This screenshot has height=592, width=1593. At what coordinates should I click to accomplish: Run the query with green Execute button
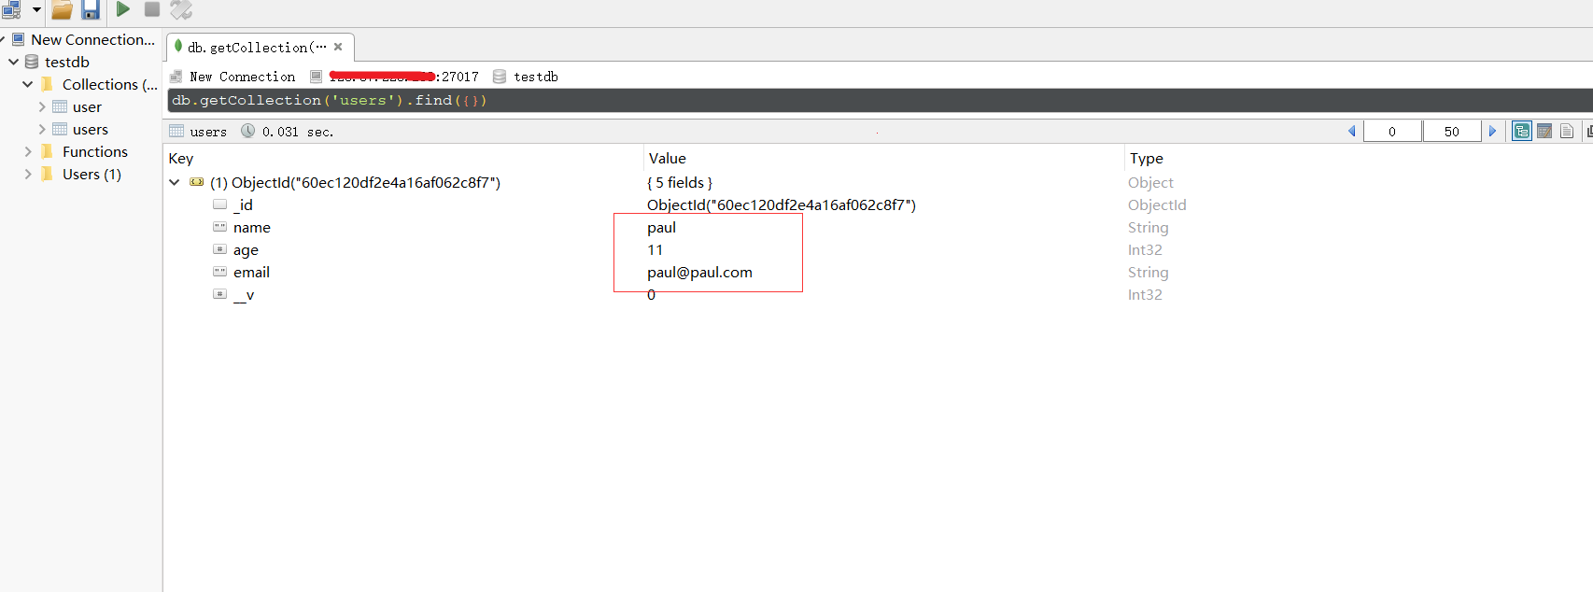pos(123,9)
